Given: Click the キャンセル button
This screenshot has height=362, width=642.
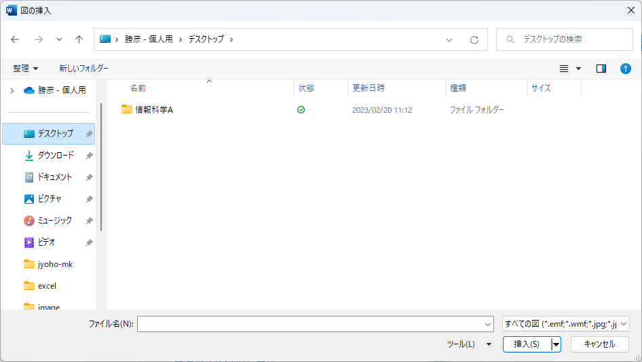Looking at the screenshot, I should point(599,344).
